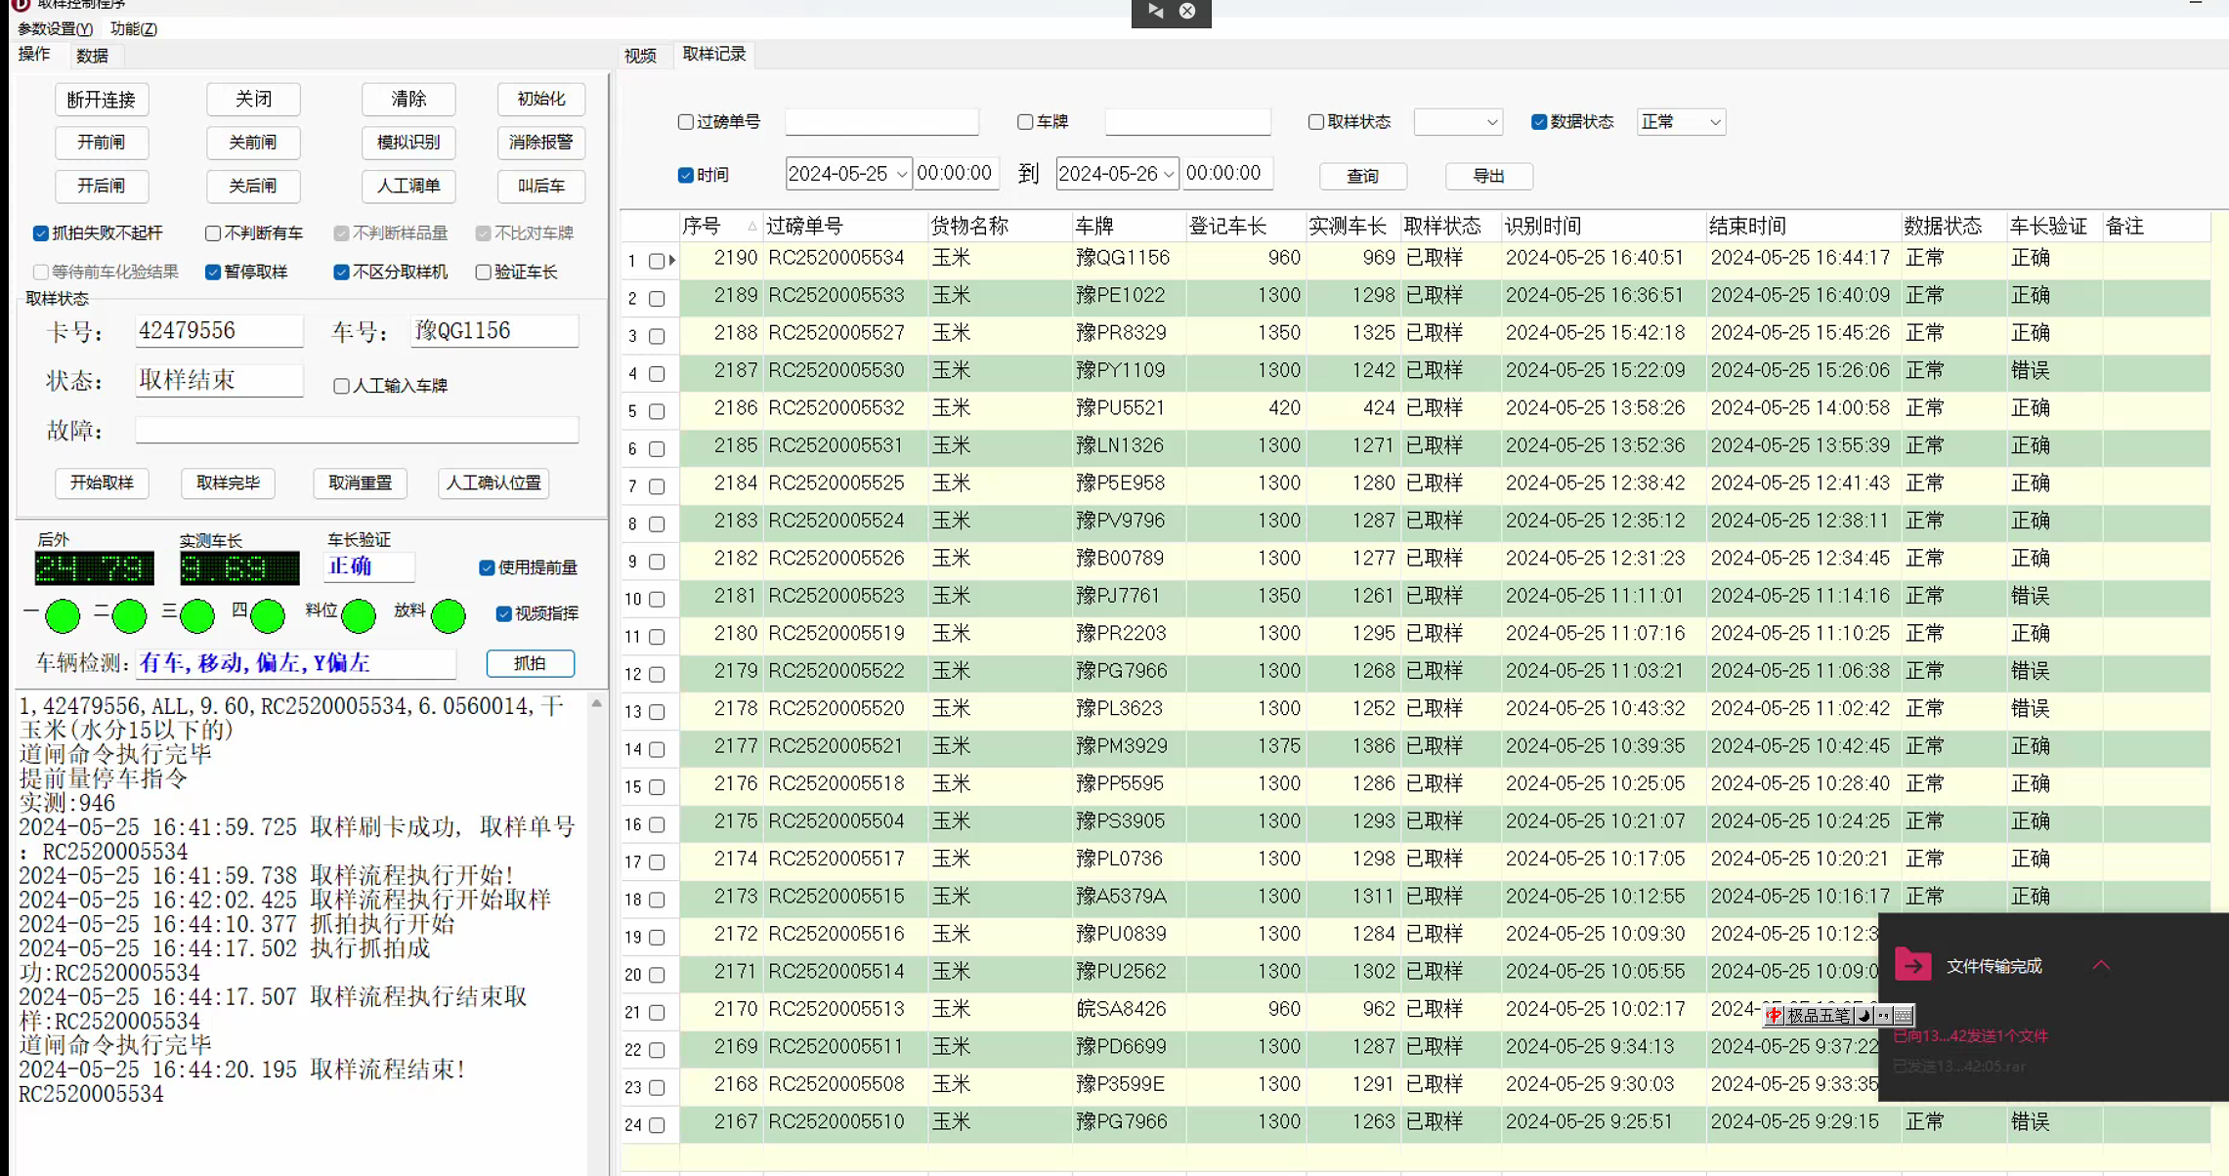This screenshot has width=2229, height=1176.
Task: Click the green indicator light labeled 二
Action: 129,615
